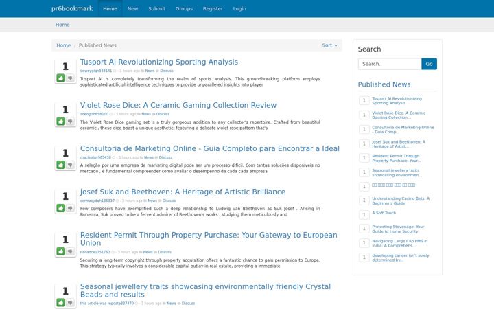Screen dimensions: 494x309
Task: Open sidebar link Tusport AI Revolutionizing Sporting Analysis
Action: [x=397, y=100]
